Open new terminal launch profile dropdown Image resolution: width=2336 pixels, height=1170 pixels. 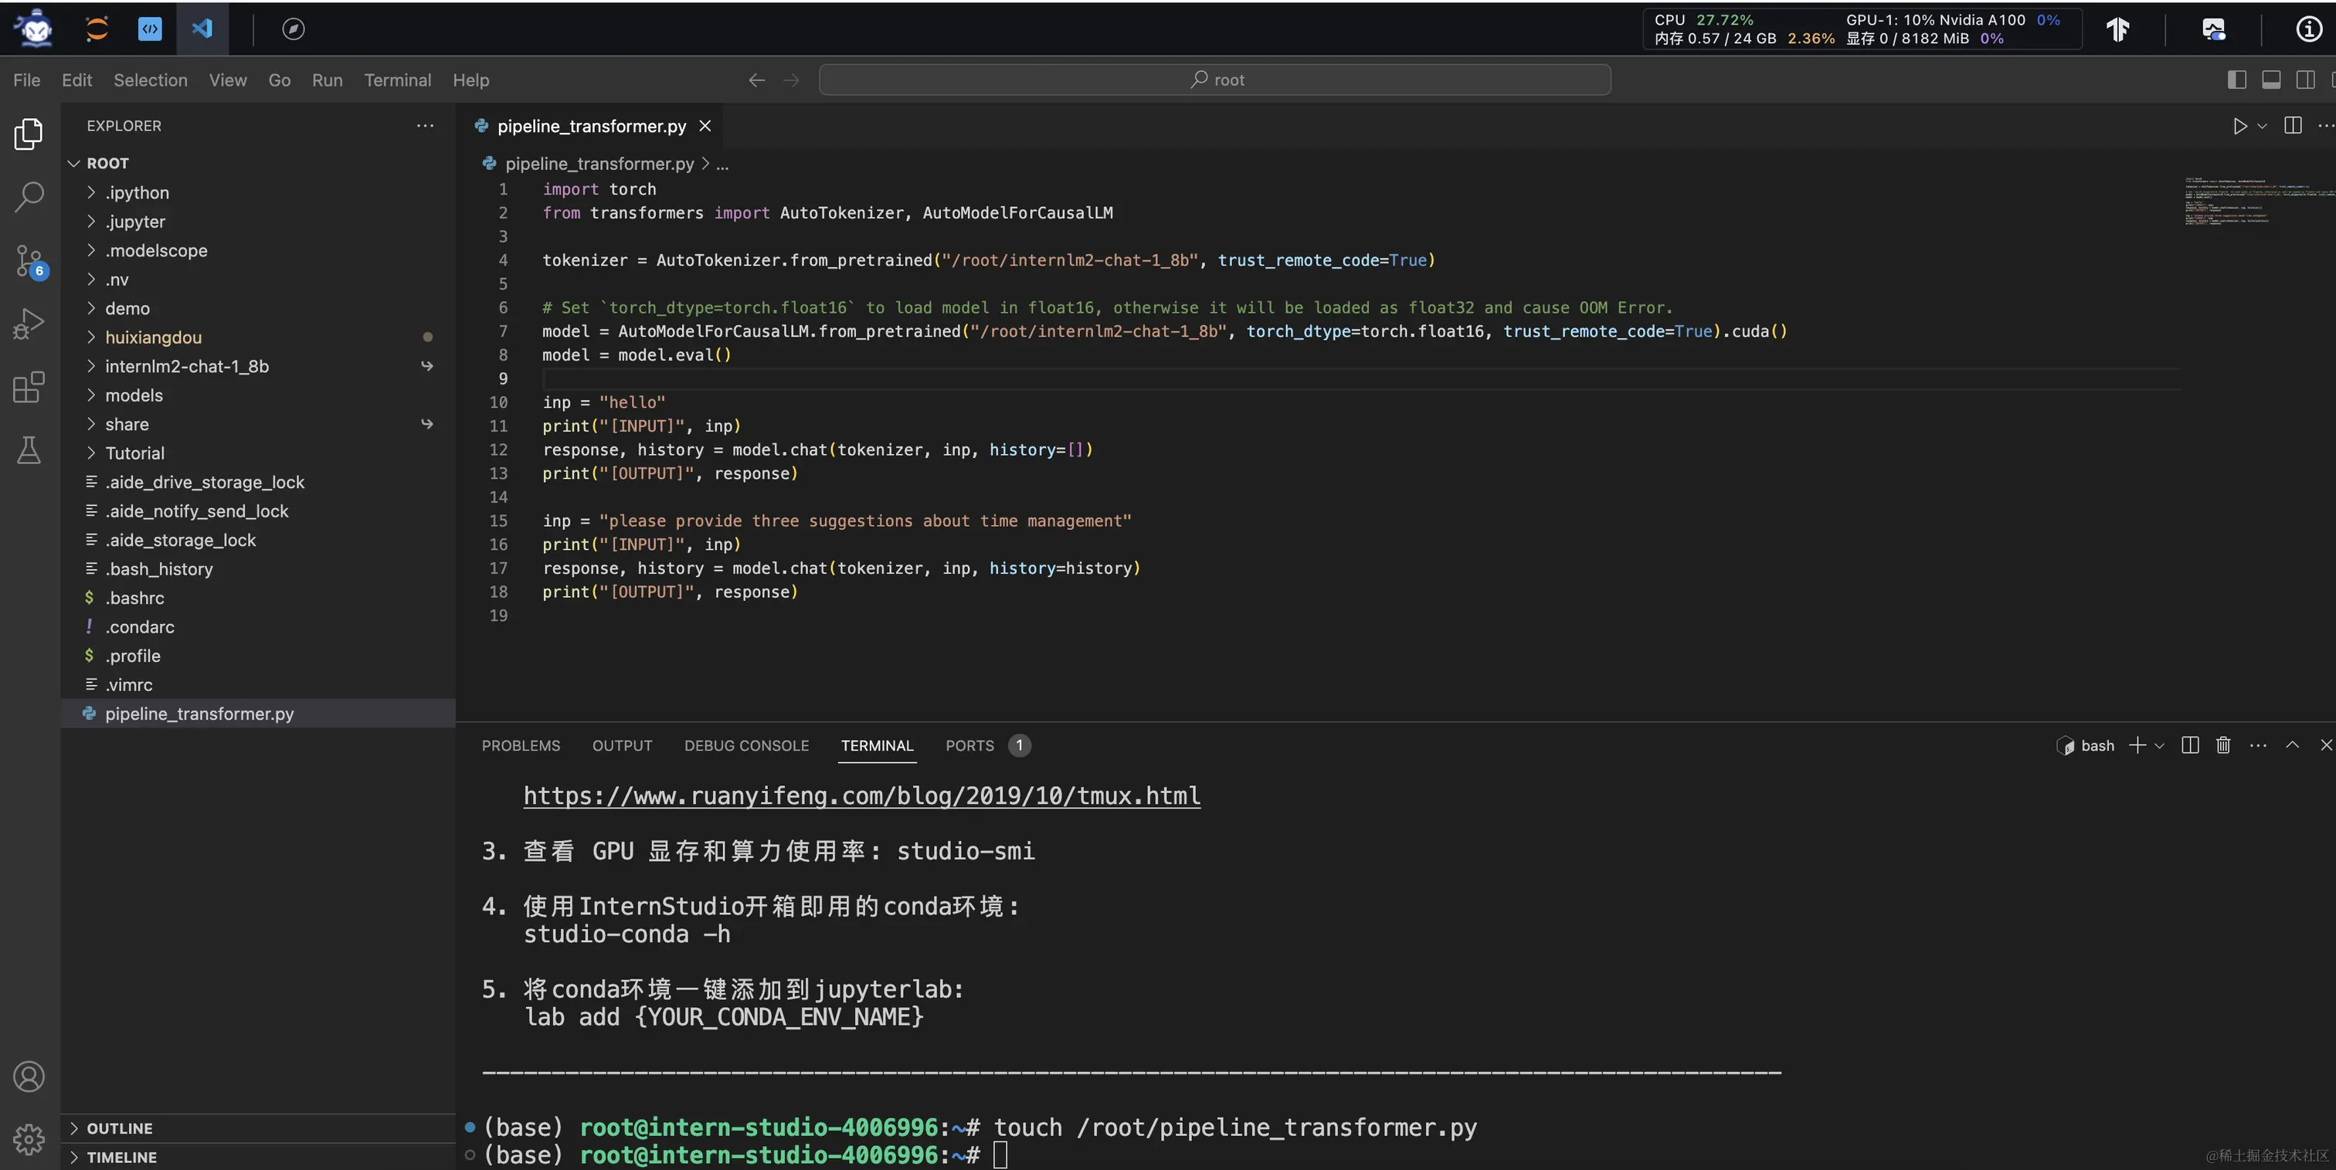(x=2159, y=746)
